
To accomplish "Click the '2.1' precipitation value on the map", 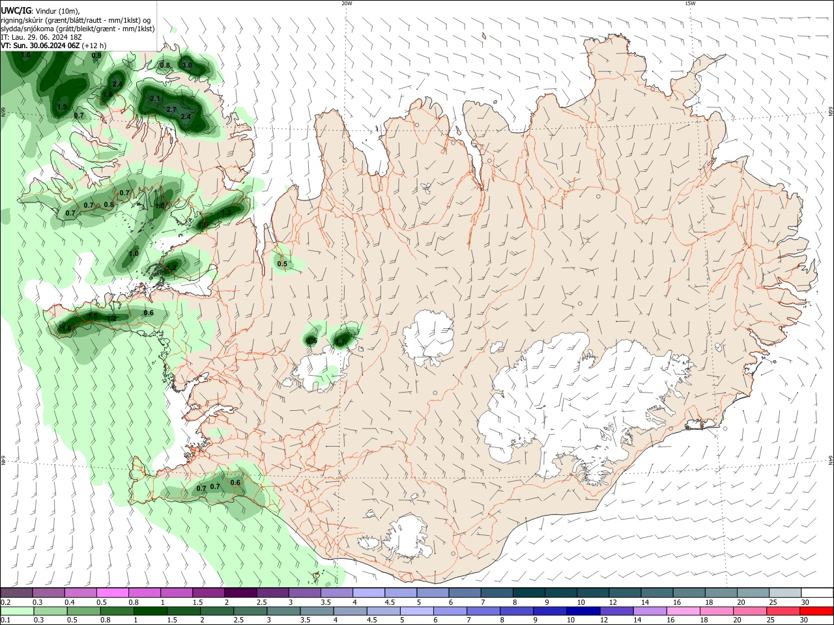I will tap(155, 98).
